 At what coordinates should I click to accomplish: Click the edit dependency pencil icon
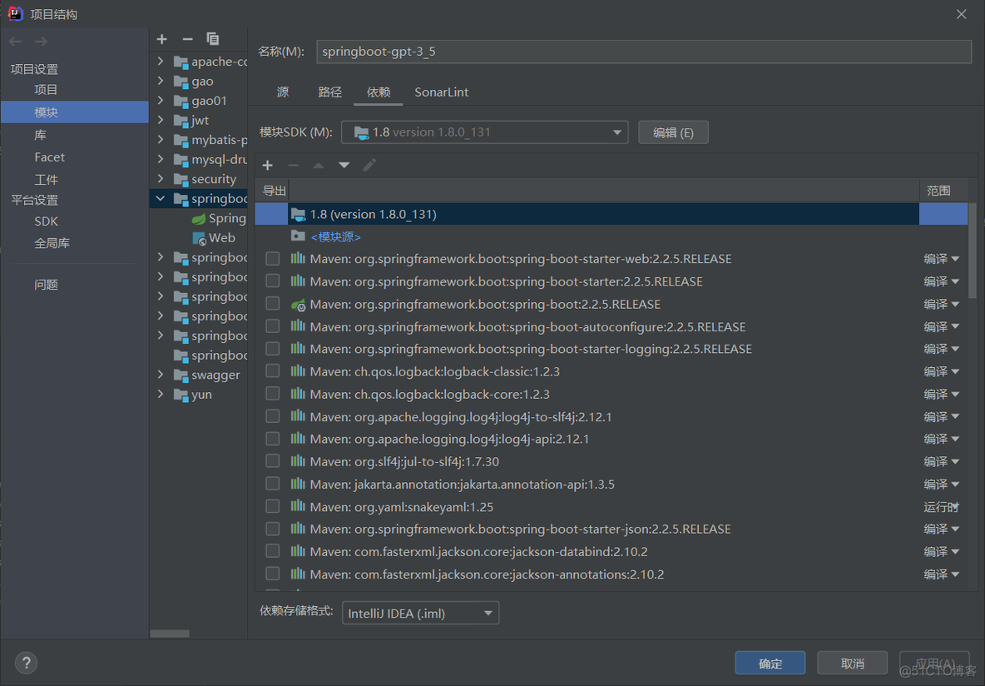click(x=369, y=166)
